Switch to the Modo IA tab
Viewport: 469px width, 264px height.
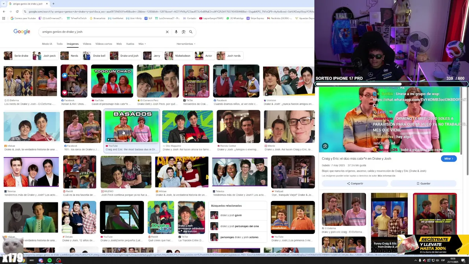click(47, 44)
